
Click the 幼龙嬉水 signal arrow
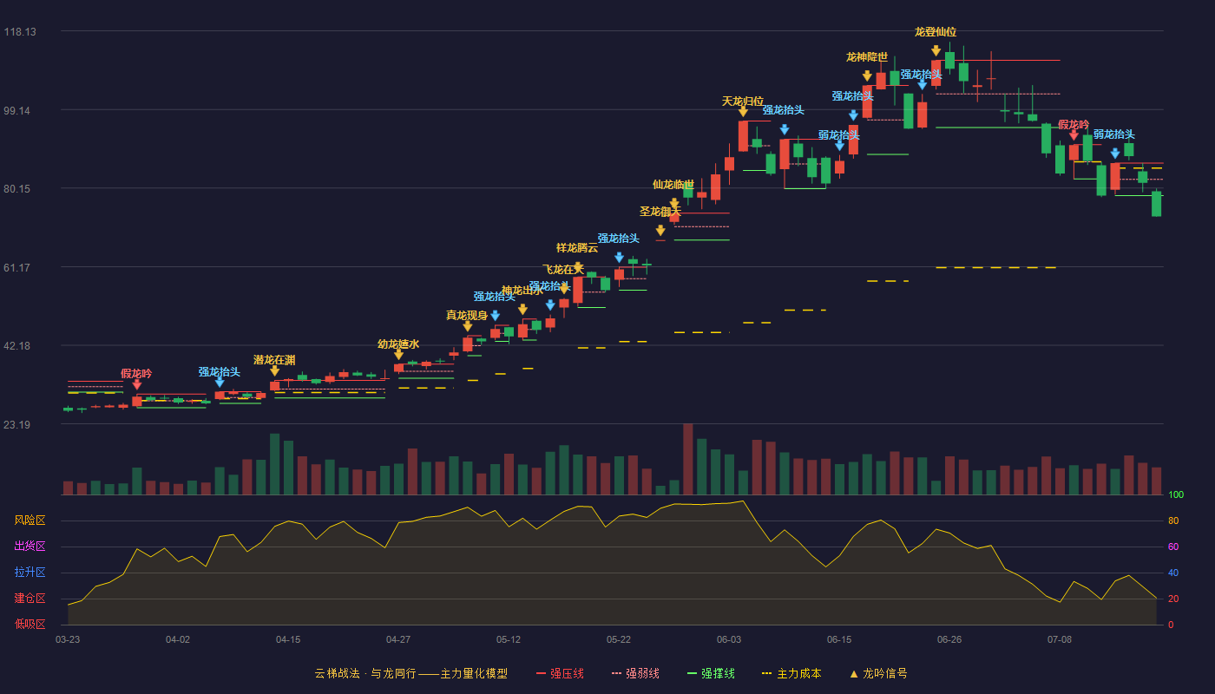pos(398,355)
